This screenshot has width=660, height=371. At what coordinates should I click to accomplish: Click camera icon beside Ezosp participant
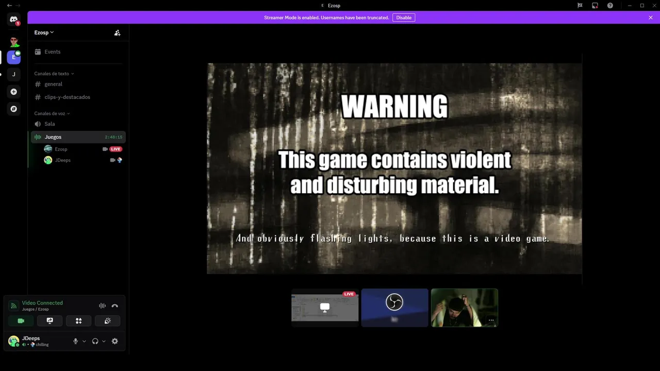(x=105, y=149)
